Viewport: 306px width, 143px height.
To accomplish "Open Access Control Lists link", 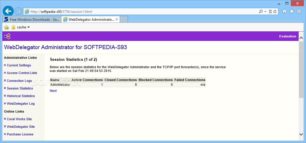I will tap(22, 73).
